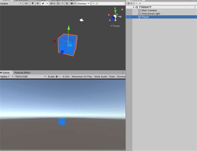Screen dimensions: 197x151
Task: Switch to the Particle Effect tab
Action: pos(22,73)
